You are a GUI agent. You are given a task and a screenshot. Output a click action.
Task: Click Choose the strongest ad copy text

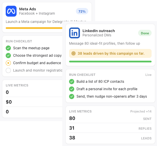[x=37, y=56]
